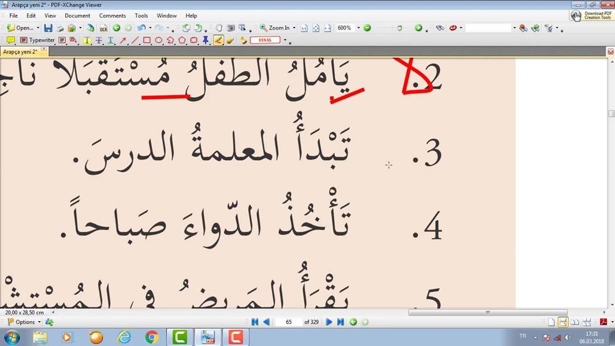
Task: Select the Eraser tool
Action: coord(230,40)
